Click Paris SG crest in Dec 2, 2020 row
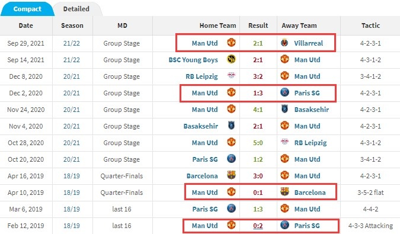 click(x=284, y=92)
